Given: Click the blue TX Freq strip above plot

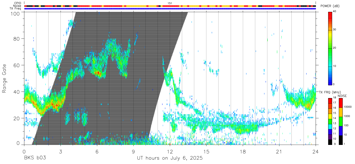Looking at the screenshot, I should tap(170, 9).
